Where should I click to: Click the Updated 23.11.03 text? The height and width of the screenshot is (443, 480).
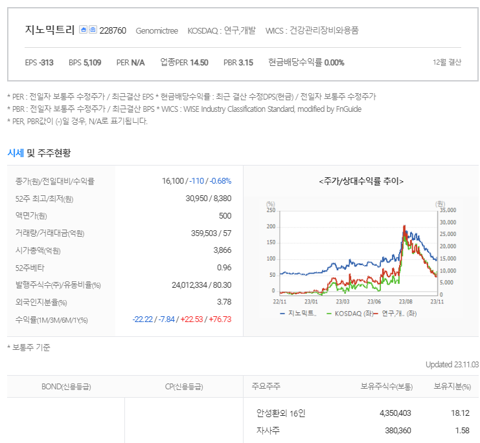click(452, 365)
